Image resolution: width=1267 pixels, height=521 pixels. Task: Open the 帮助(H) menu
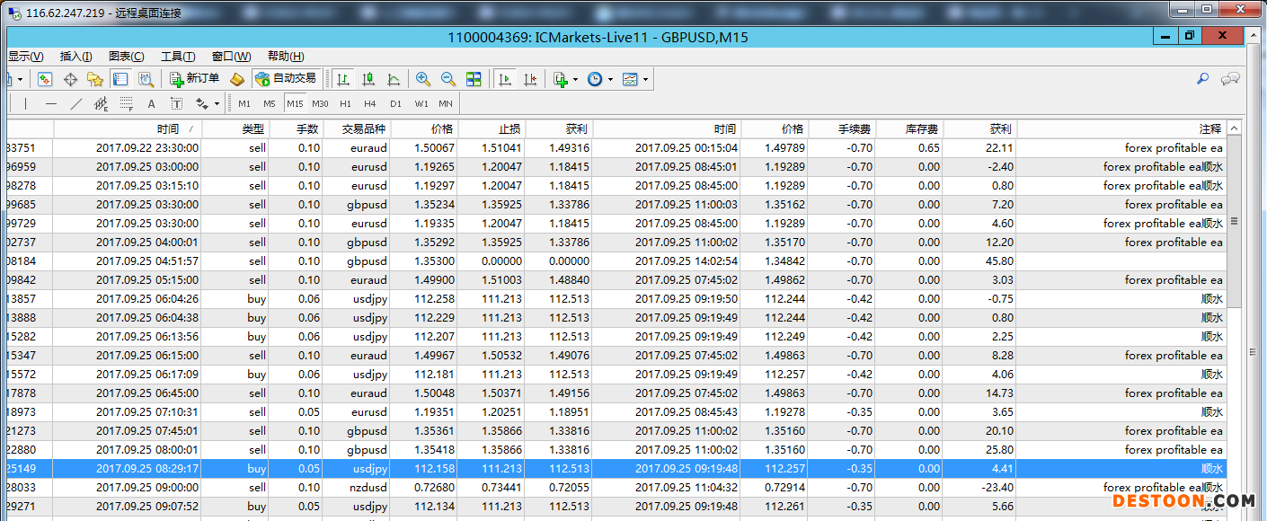[285, 57]
